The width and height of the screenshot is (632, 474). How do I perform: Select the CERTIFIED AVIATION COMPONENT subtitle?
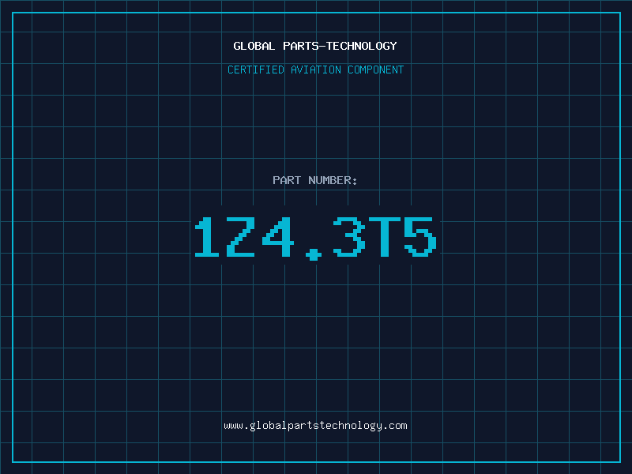315,70
